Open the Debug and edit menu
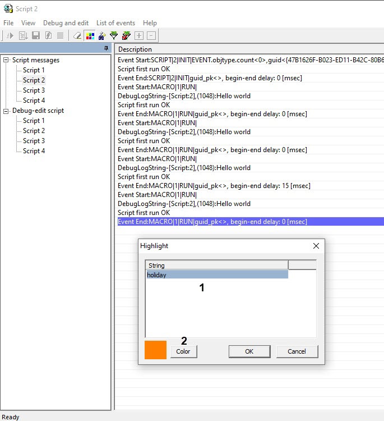Screen dimensions: 384x421 66,23
